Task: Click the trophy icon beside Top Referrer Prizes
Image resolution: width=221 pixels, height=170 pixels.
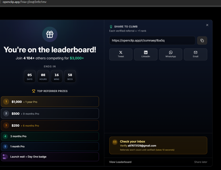Action: pyautogui.click(x=34, y=91)
